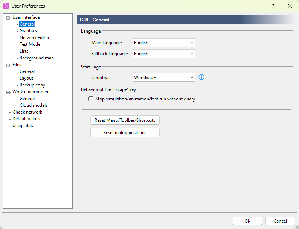The height and width of the screenshot is (229, 299).
Task: Click the help question mark button
Action: tap(273, 6)
